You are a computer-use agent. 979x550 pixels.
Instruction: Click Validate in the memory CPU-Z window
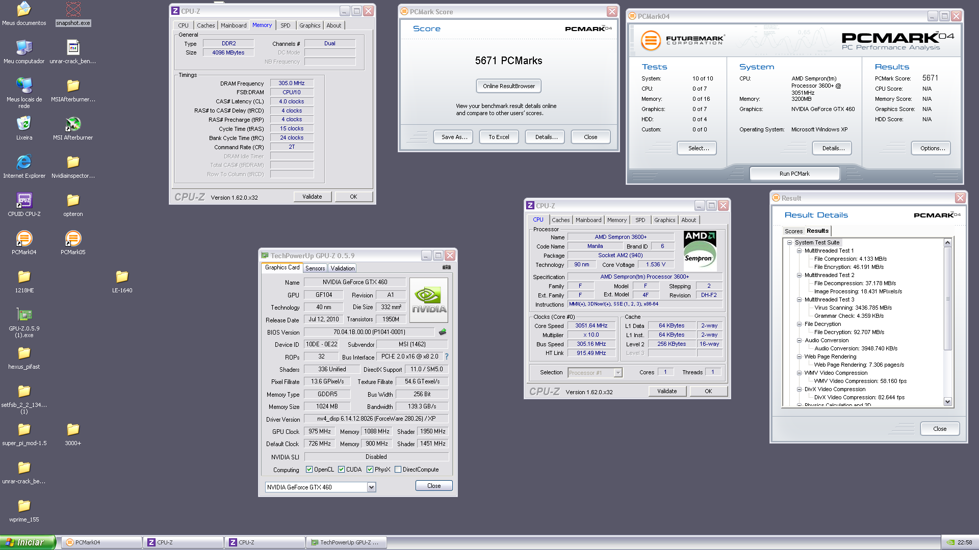[313, 197]
